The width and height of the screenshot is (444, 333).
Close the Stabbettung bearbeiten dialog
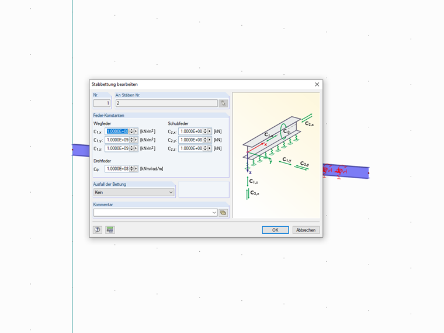(317, 84)
